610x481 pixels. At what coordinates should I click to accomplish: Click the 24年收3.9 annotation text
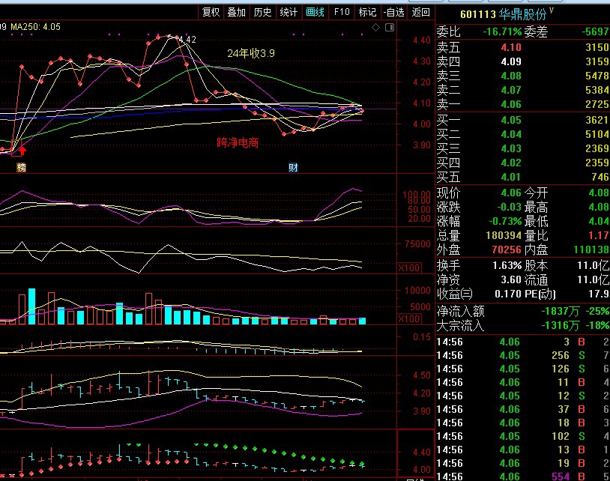[x=251, y=53]
